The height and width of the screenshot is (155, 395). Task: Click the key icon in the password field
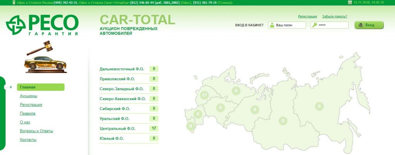315,25
